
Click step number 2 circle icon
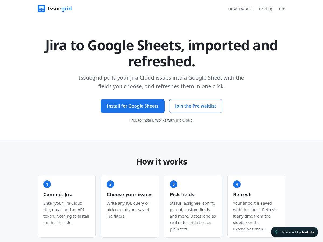[x=110, y=184]
